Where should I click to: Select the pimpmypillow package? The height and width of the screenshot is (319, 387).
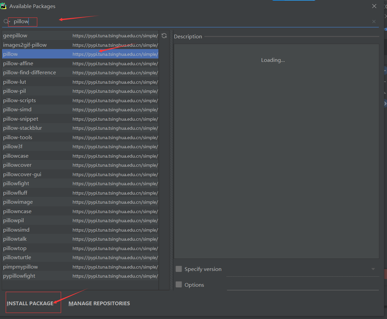(80, 267)
